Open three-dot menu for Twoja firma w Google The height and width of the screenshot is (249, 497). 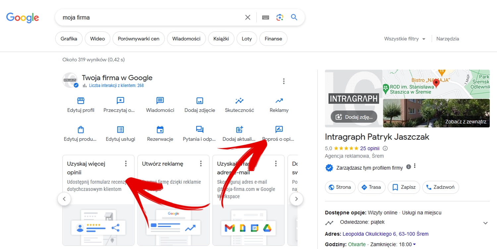(284, 81)
